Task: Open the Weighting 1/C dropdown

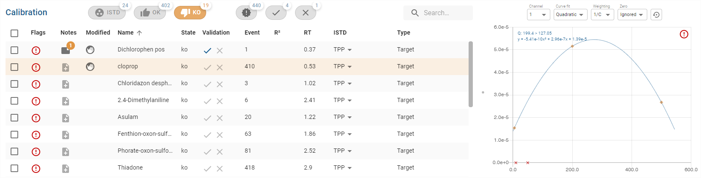Action: coord(602,15)
